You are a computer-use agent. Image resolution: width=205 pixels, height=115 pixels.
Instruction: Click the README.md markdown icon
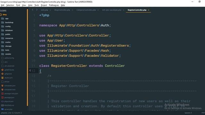coord(2,105)
